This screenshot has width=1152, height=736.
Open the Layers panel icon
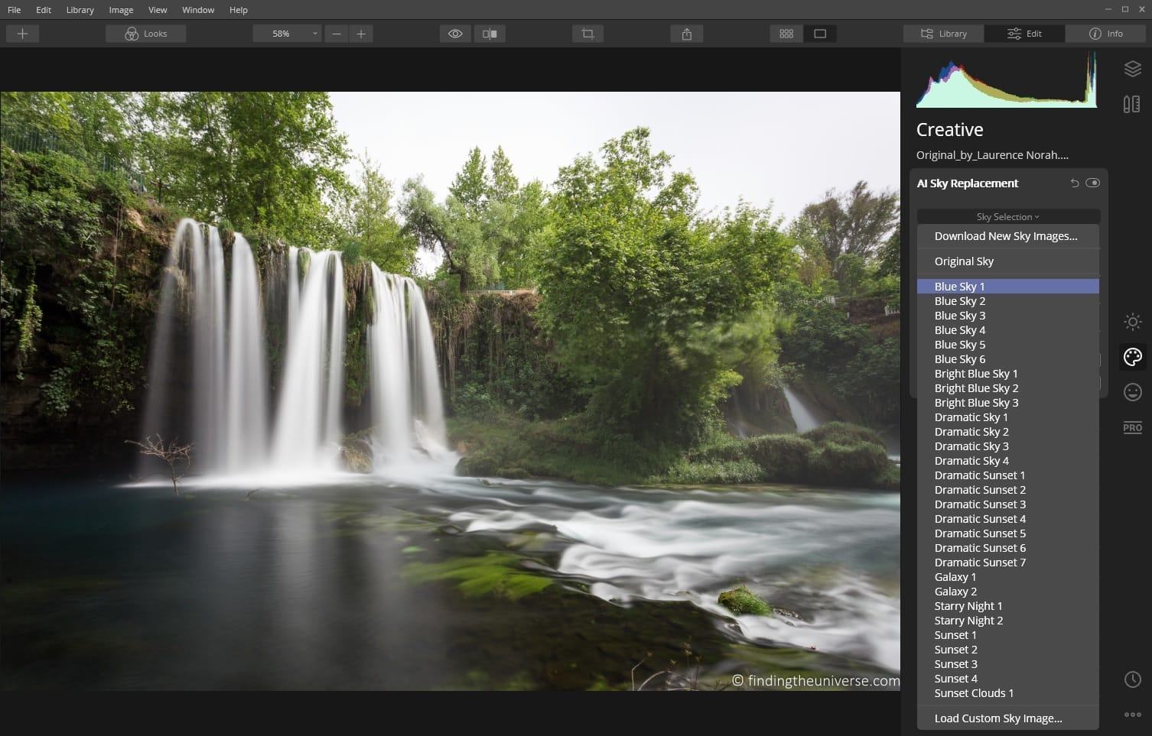tap(1132, 69)
